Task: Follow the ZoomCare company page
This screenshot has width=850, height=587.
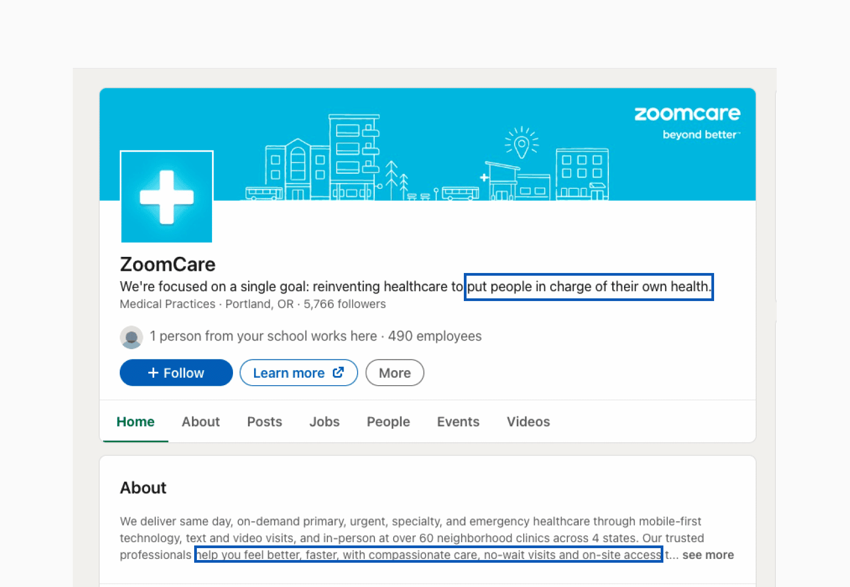Action: coord(176,373)
